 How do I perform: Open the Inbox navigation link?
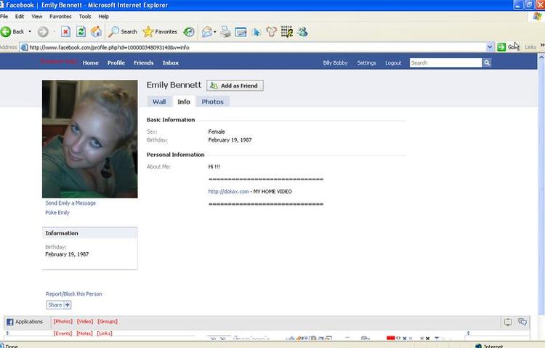coord(171,63)
